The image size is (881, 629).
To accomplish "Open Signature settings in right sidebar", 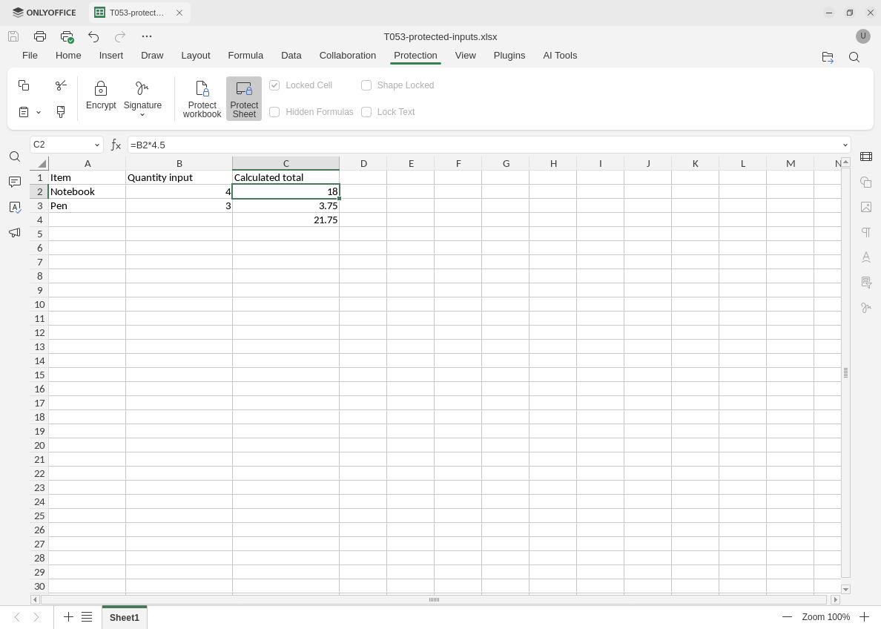I will [866, 308].
